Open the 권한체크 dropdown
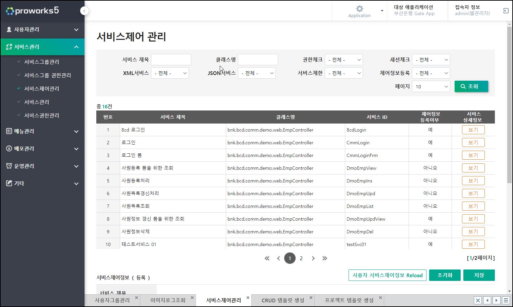Screen dimensions: 513x307 click(x=344, y=60)
